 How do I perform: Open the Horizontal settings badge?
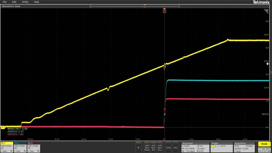click(195, 146)
